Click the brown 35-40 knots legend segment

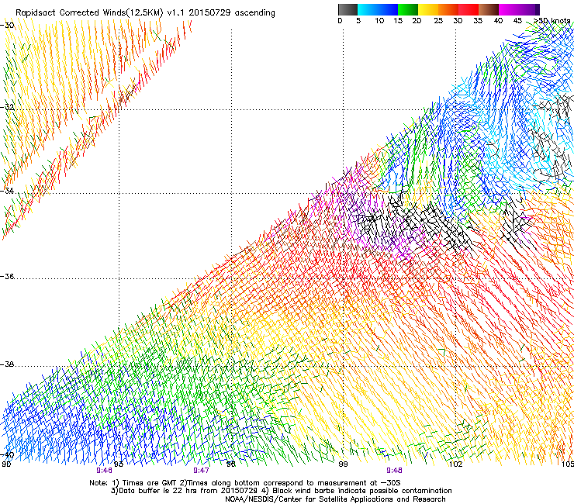pos(489,9)
